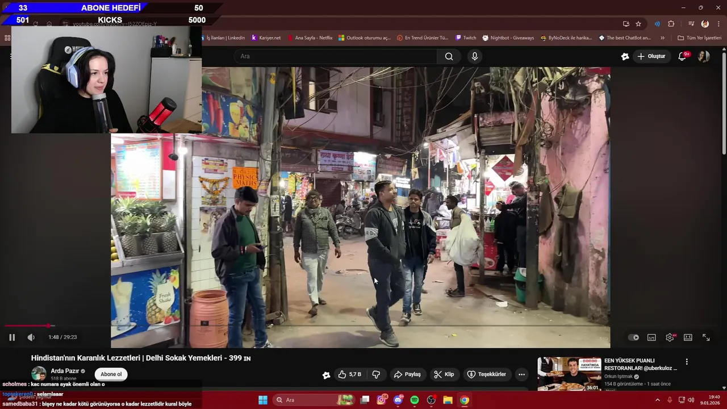This screenshot has height=409, width=727.
Task: Open the Kariyer.net bookmark
Action: tap(266, 38)
